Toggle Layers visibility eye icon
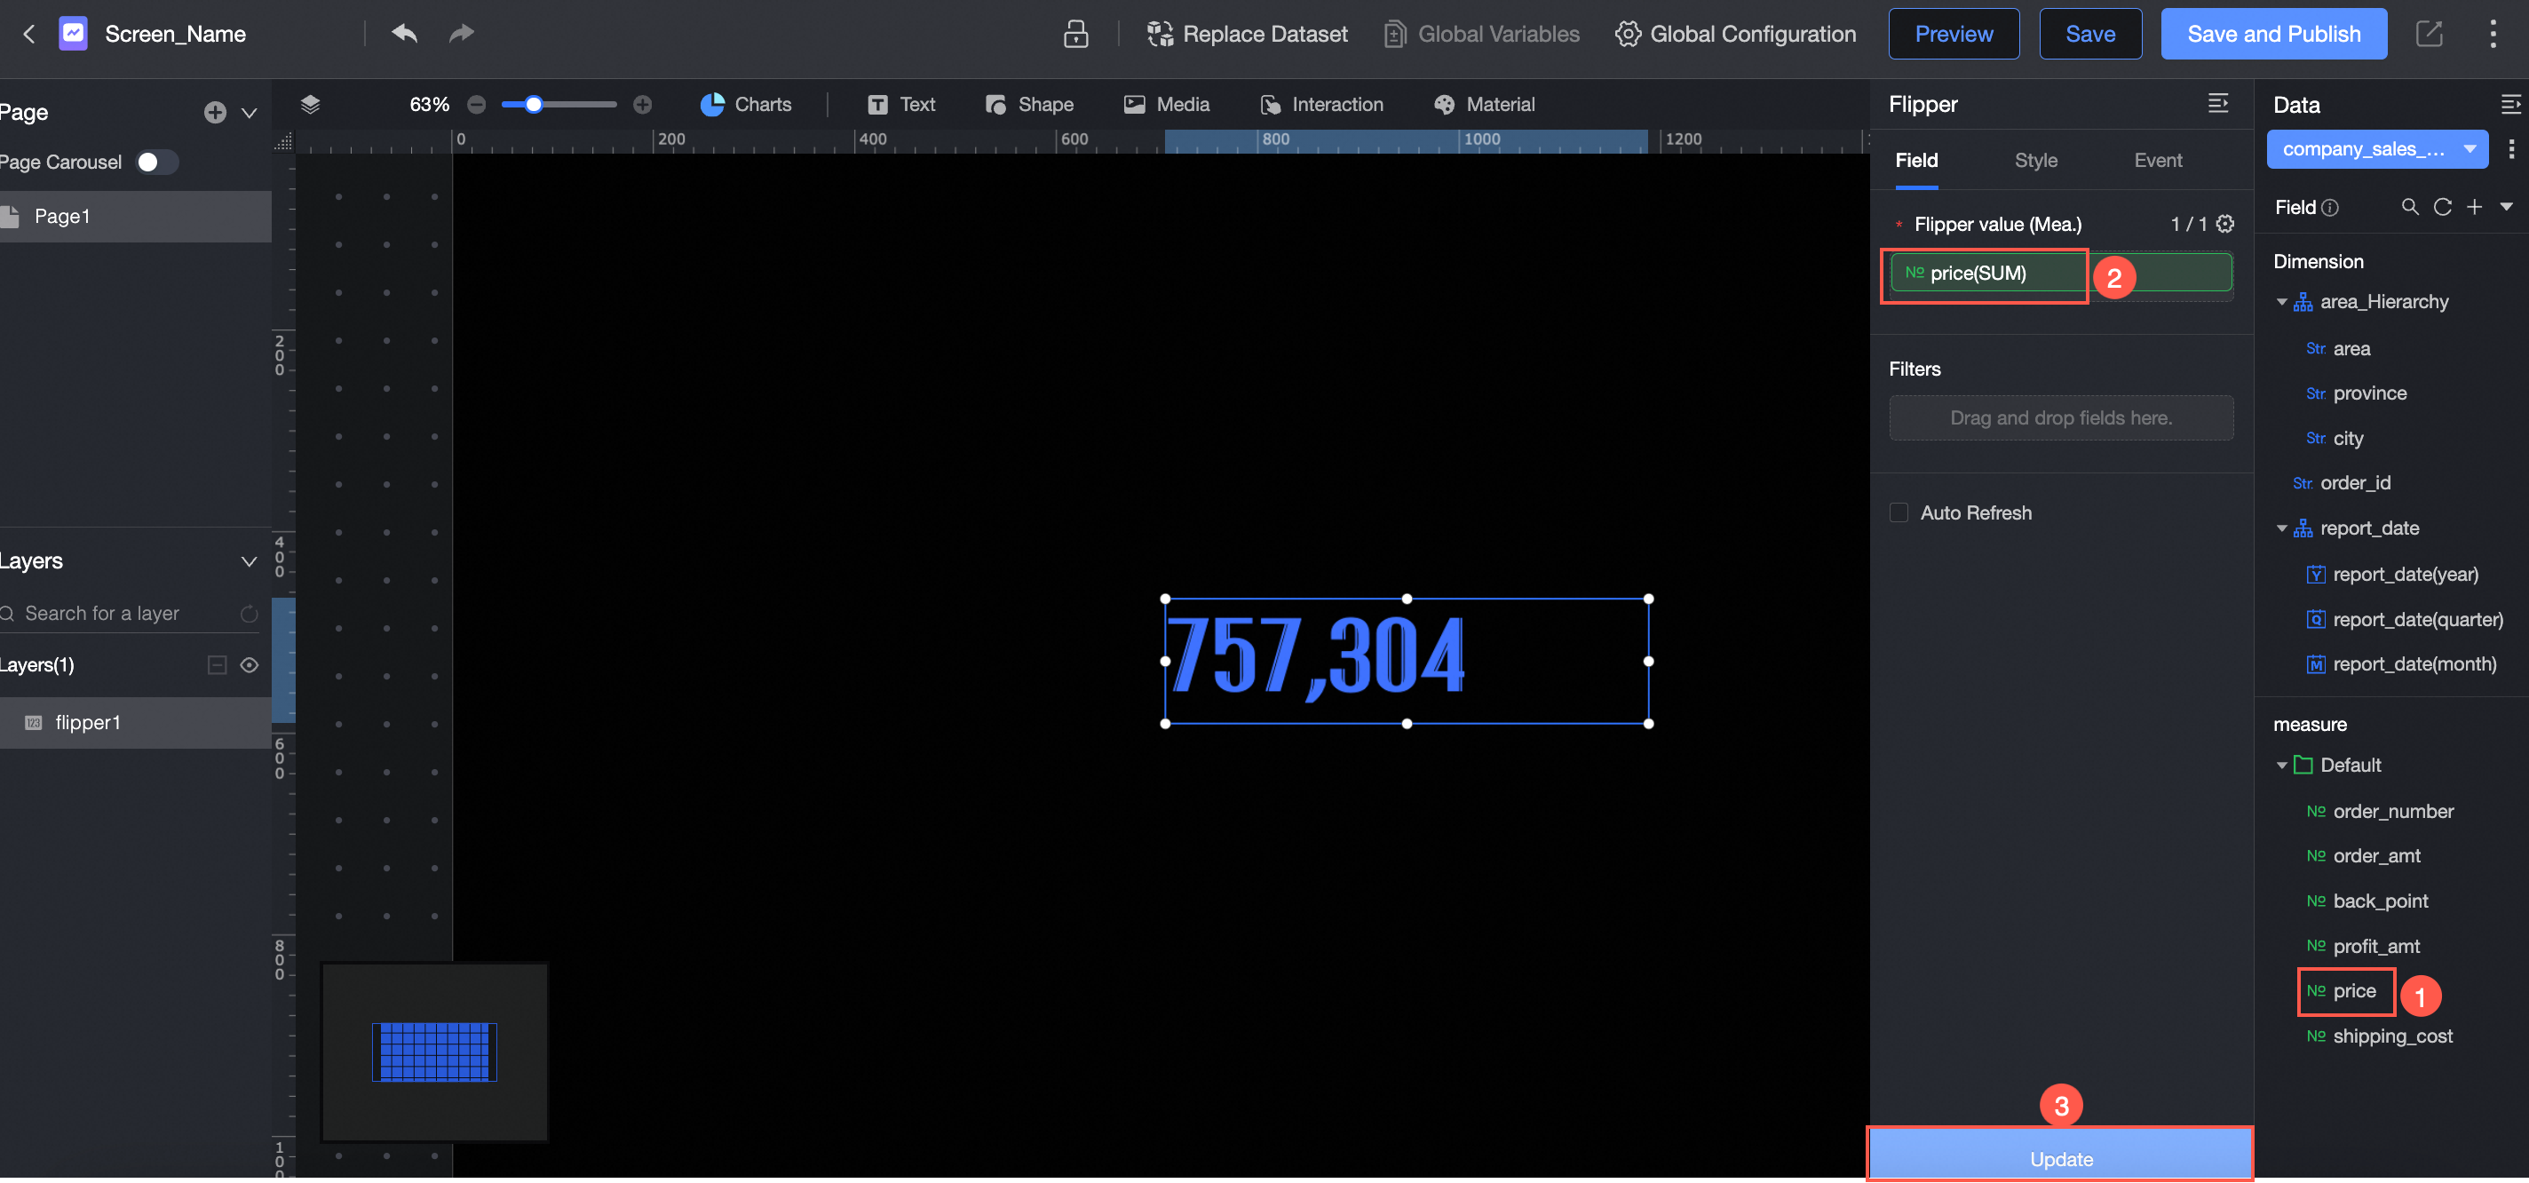This screenshot has height=1183, width=2529. point(250,664)
